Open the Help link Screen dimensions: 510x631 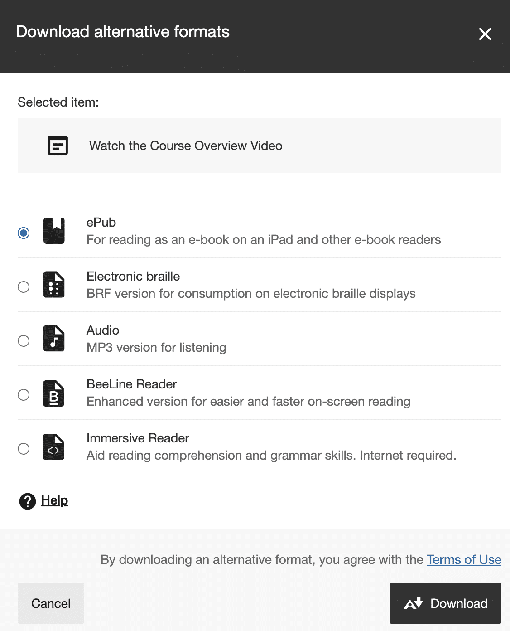[x=54, y=500]
